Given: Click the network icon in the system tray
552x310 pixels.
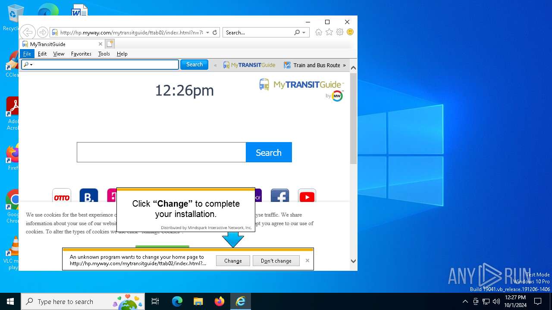Looking at the screenshot, I should pyautogui.click(x=486, y=301).
